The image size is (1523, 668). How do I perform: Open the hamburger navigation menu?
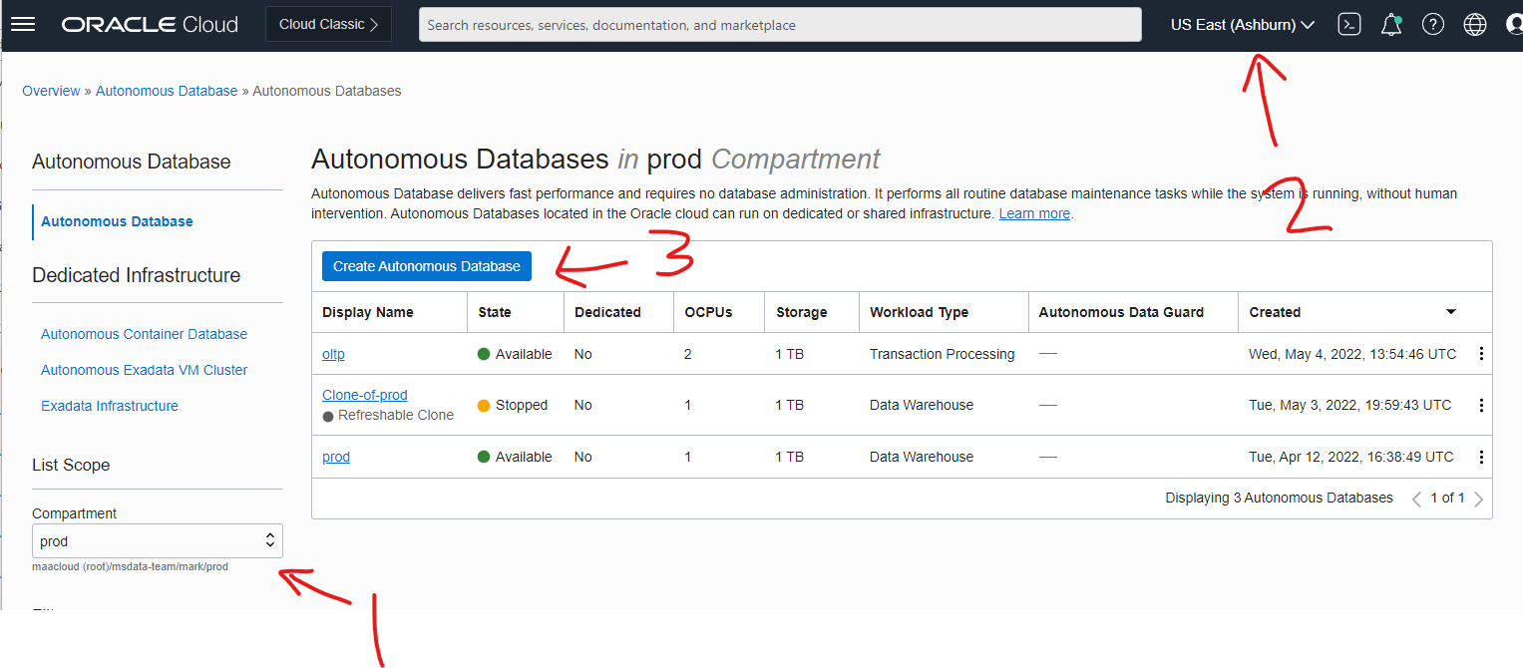(22, 25)
